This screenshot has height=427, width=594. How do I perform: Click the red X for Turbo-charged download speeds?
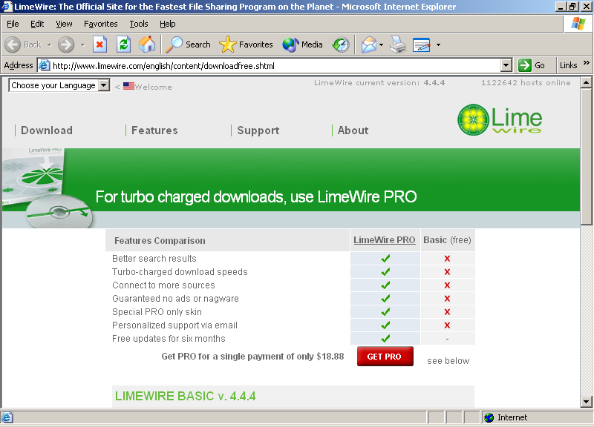pos(447,272)
